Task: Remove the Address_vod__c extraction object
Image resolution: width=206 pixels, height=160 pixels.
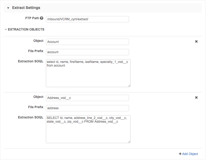Action: [x=196, y=97]
